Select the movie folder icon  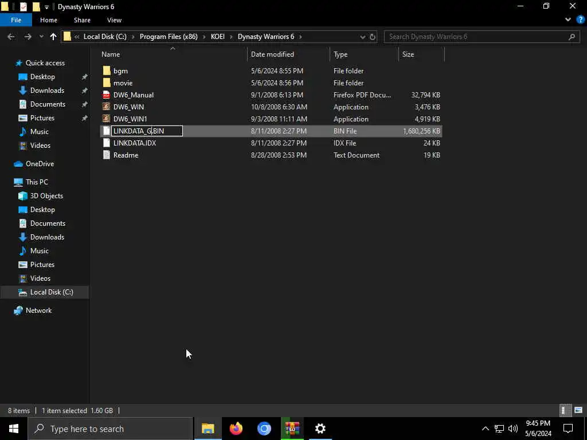click(107, 82)
